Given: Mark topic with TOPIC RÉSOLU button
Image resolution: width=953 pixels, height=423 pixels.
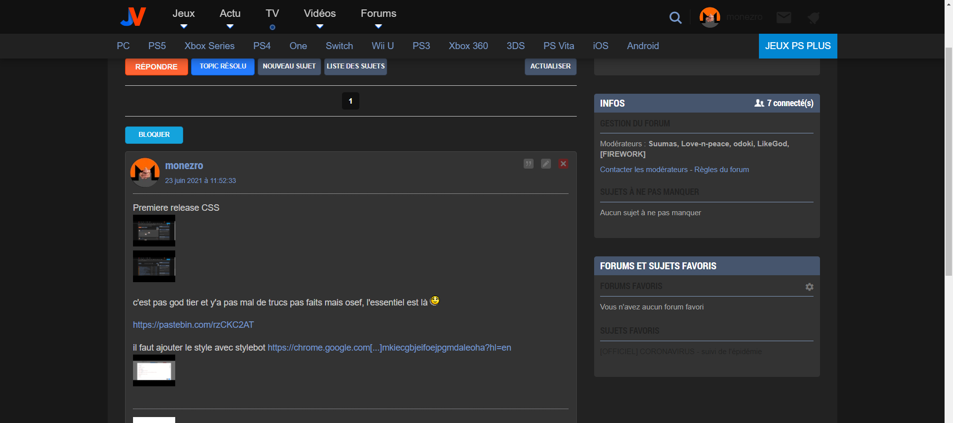Looking at the screenshot, I should 223,66.
